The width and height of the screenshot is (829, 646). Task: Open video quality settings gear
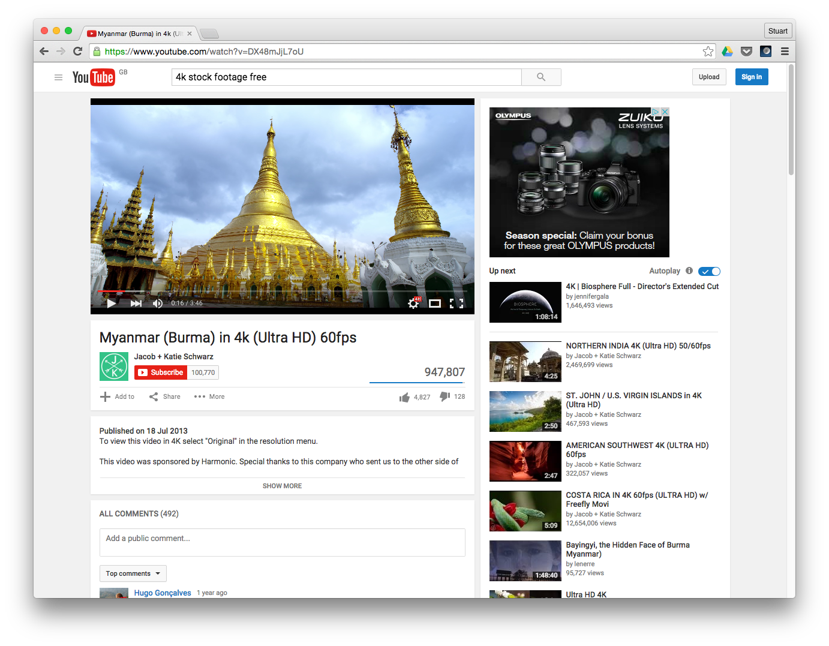[x=413, y=304]
